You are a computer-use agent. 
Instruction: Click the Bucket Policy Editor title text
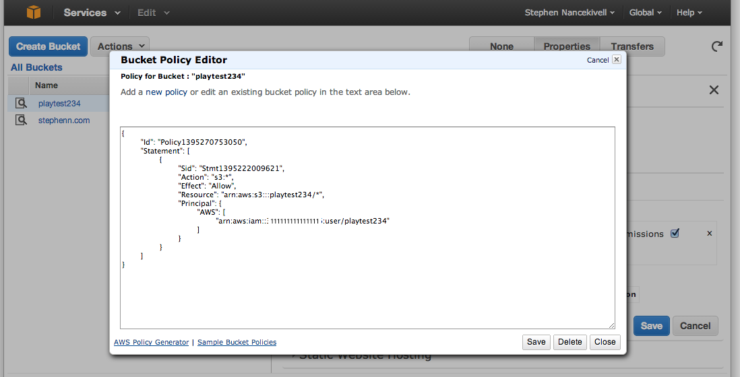coord(174,60)
